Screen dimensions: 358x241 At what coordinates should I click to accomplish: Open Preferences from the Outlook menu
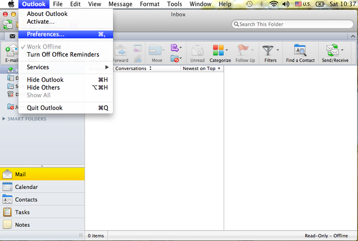click(65, 34)
